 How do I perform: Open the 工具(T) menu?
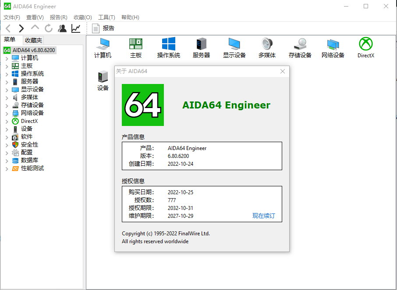pos(106,17)
